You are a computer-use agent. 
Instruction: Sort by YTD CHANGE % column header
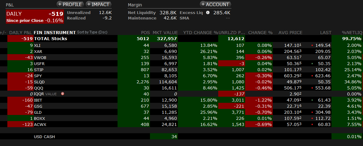tap(200, 33)
